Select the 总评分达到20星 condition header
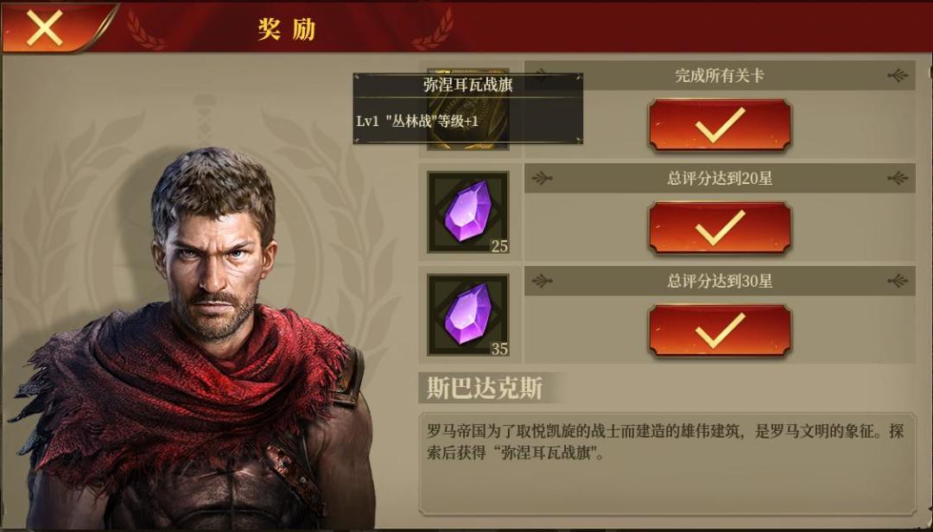This screenshot has height=532, width=933. 720,178
